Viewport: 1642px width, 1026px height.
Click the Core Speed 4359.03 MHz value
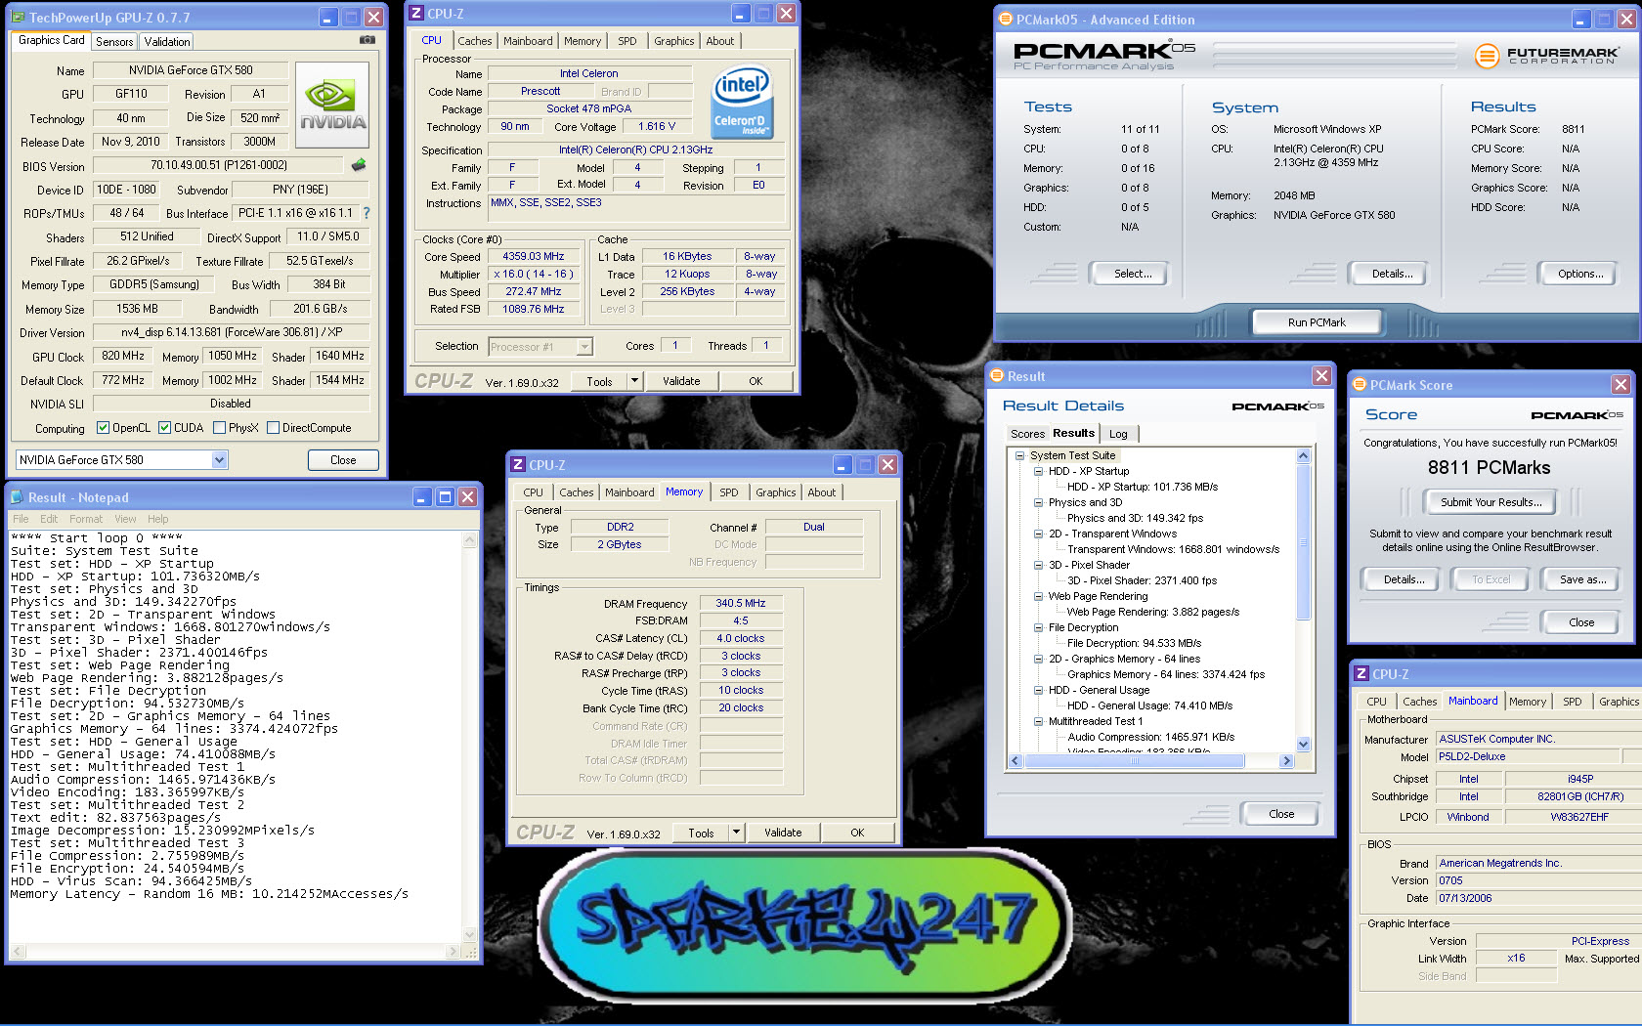click(x=533, y=257)
